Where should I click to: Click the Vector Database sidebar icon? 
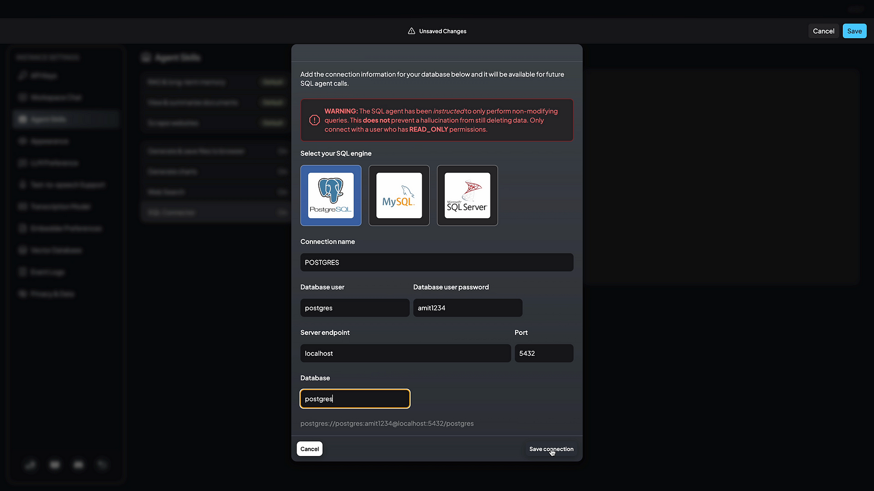click(22, 250)
